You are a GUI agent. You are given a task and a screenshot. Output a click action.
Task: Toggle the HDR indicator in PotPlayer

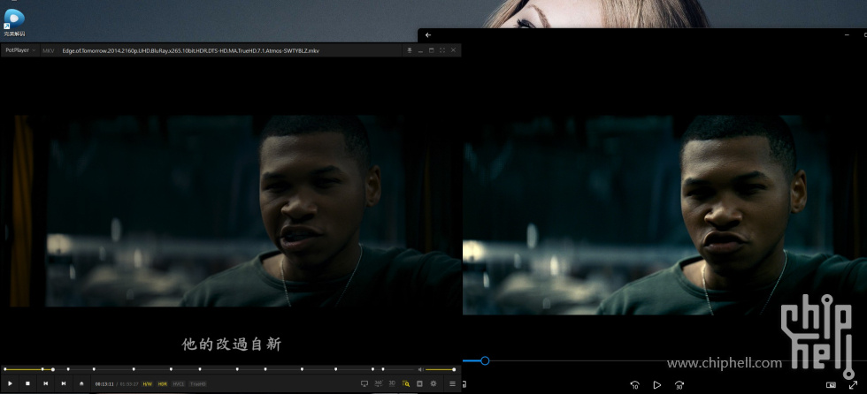(163, 384)
